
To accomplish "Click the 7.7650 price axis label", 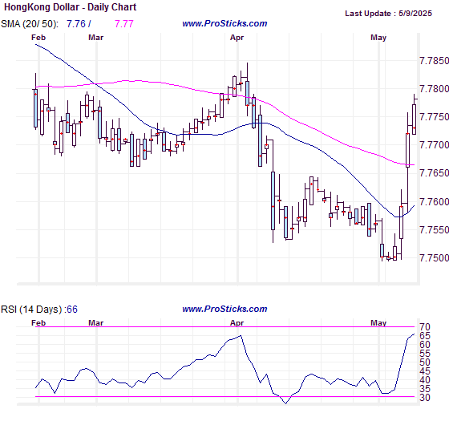I will (x=434, y=173).
